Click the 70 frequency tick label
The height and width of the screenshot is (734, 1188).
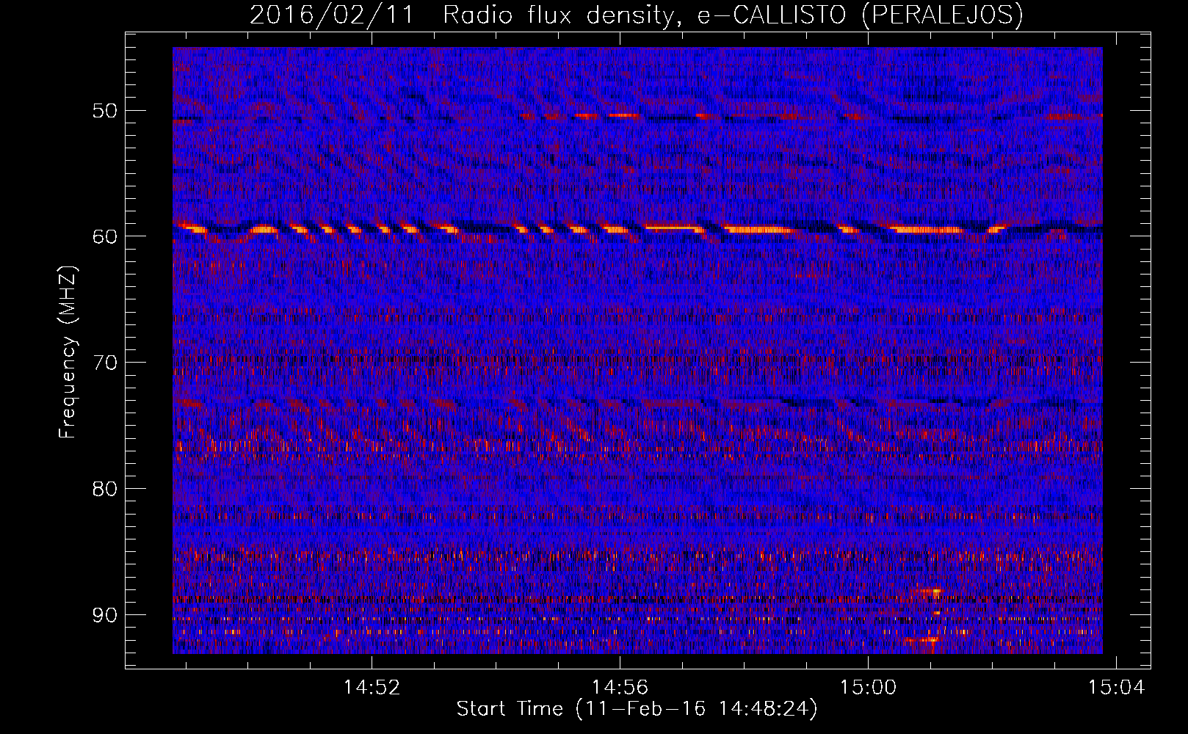104,363
